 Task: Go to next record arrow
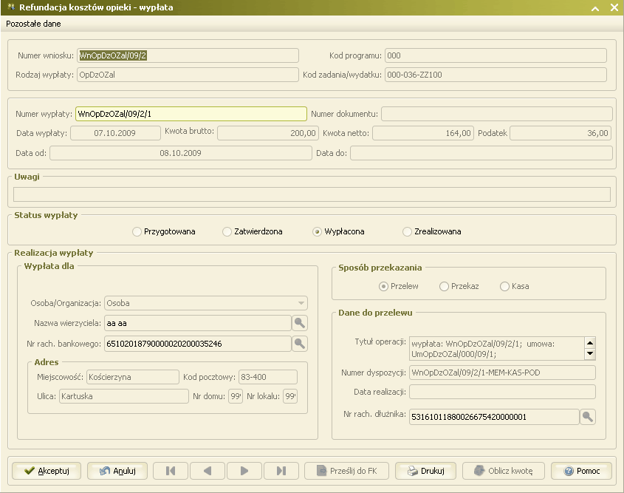tap(244, 471)
